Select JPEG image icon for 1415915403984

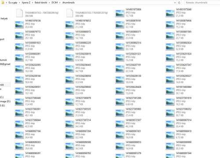(170, 91)
